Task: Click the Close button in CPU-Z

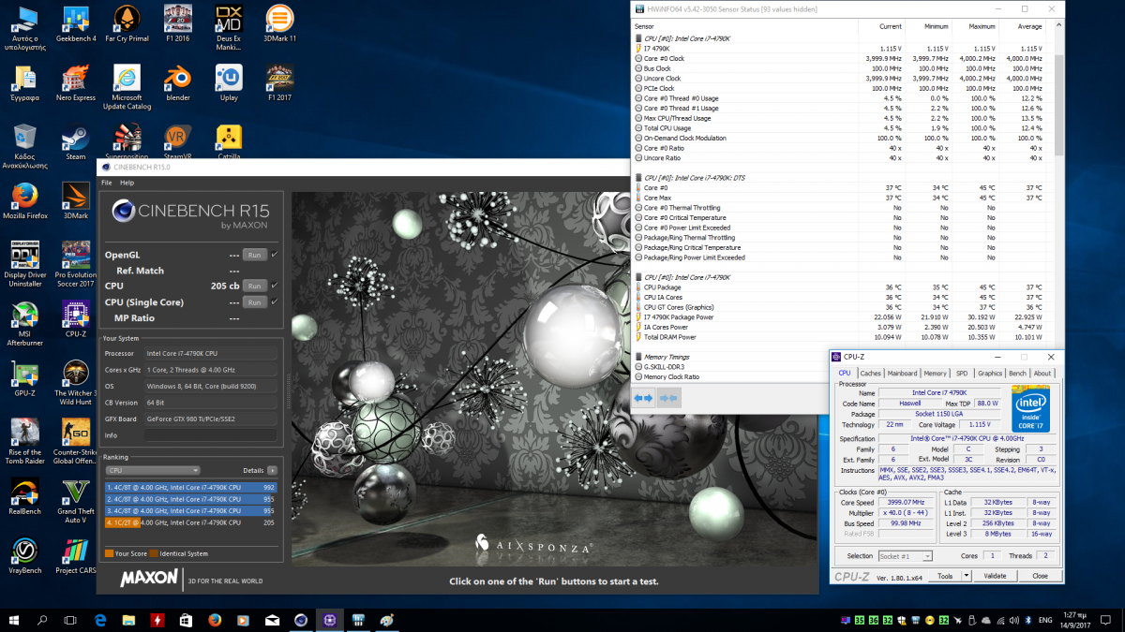Action: coord(1040,576)
